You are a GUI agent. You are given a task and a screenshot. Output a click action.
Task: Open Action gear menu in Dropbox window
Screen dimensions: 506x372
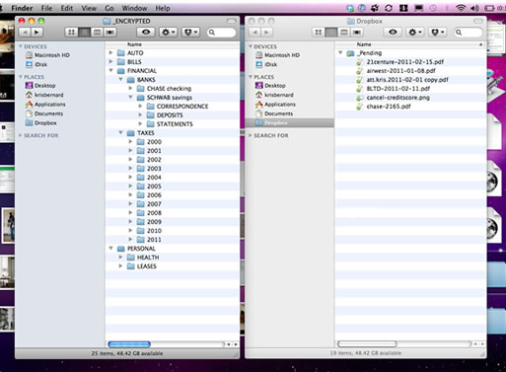tap(414, 32)
